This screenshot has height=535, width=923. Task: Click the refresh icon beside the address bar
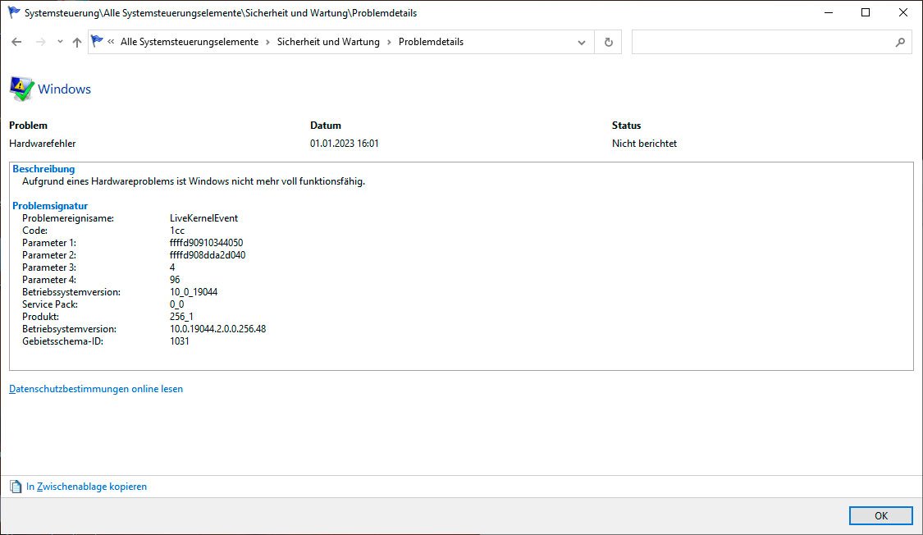[x=608, y=41]
